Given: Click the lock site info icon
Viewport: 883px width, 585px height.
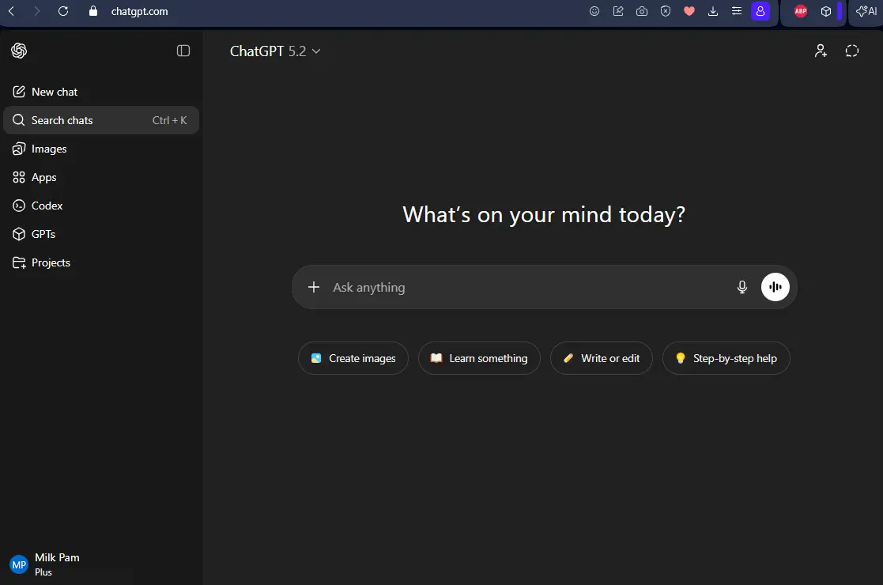Looking at the screenshot, I should [x=93, y=11].
